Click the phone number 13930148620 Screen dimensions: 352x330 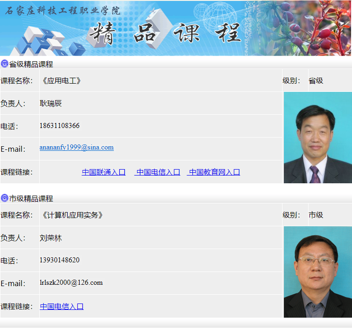tap(59, 260)
